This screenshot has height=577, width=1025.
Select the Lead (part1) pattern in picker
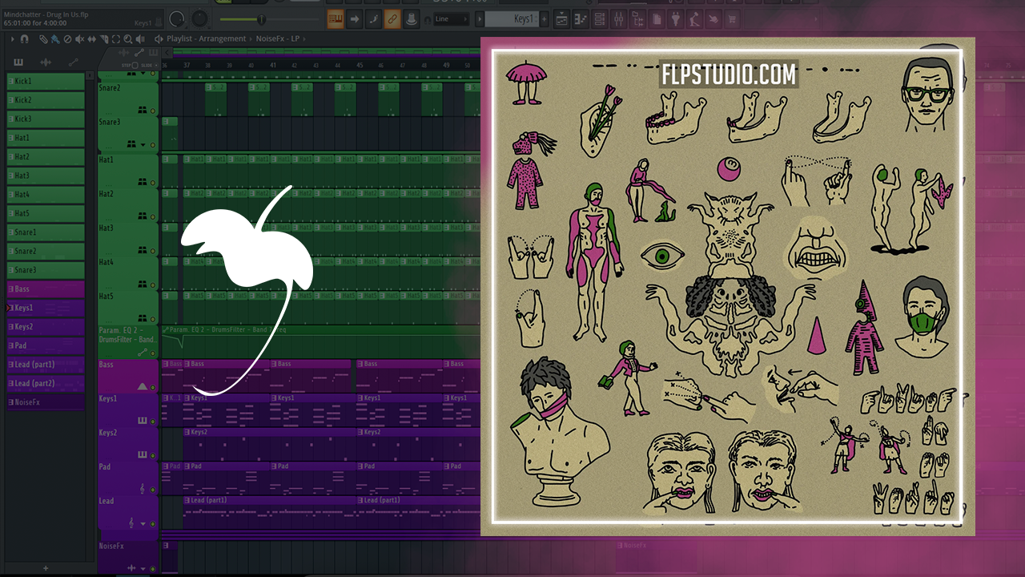(46, 365)
